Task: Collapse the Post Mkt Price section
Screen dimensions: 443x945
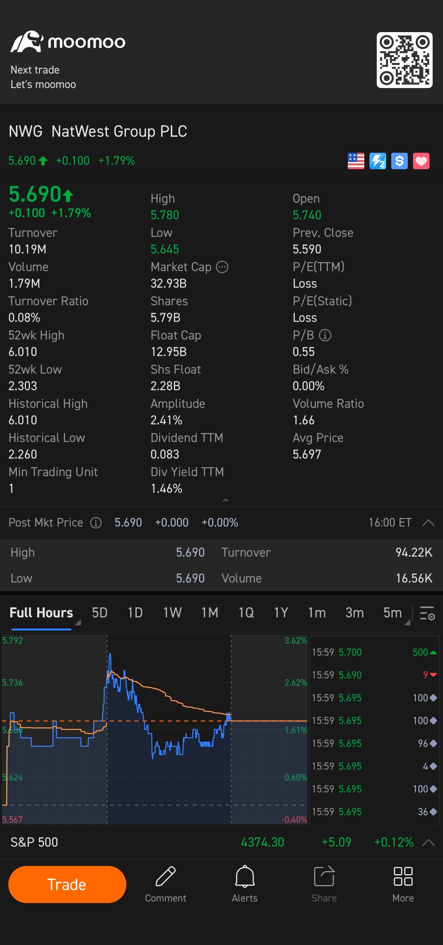Action: tap(428, 523)
